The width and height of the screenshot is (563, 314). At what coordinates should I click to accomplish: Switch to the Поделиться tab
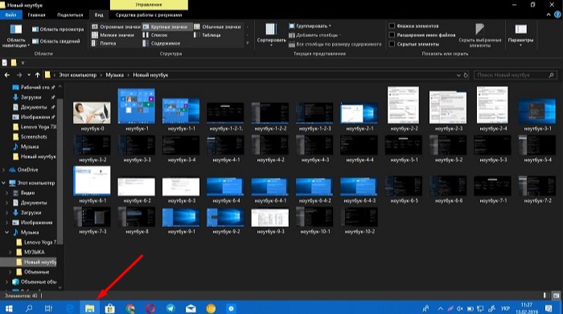pyautogui.click(x=70, y=15)
